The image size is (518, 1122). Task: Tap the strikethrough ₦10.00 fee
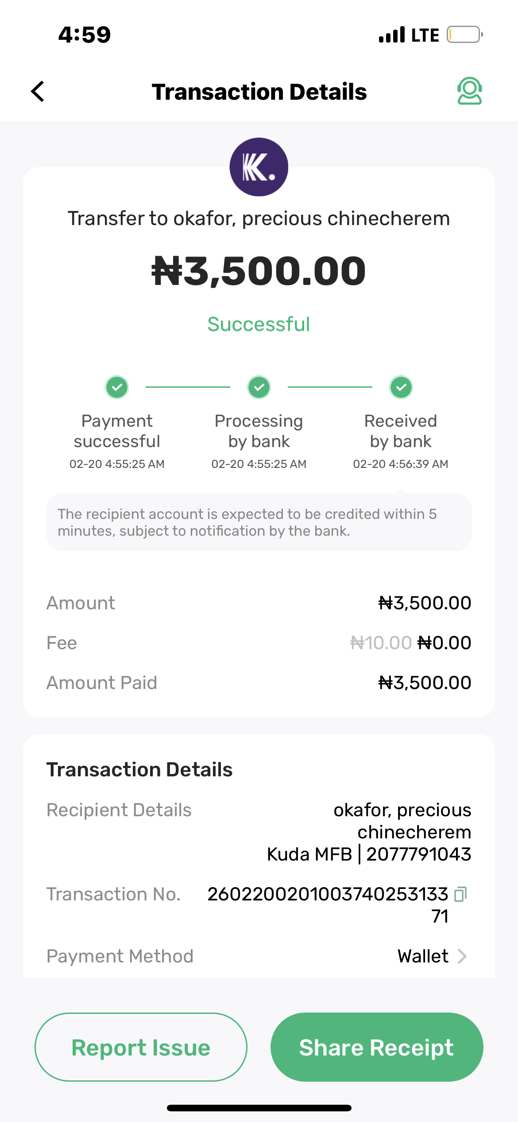tap(381, 643)
